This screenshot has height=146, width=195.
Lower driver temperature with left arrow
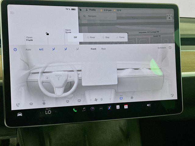point(41,113)
